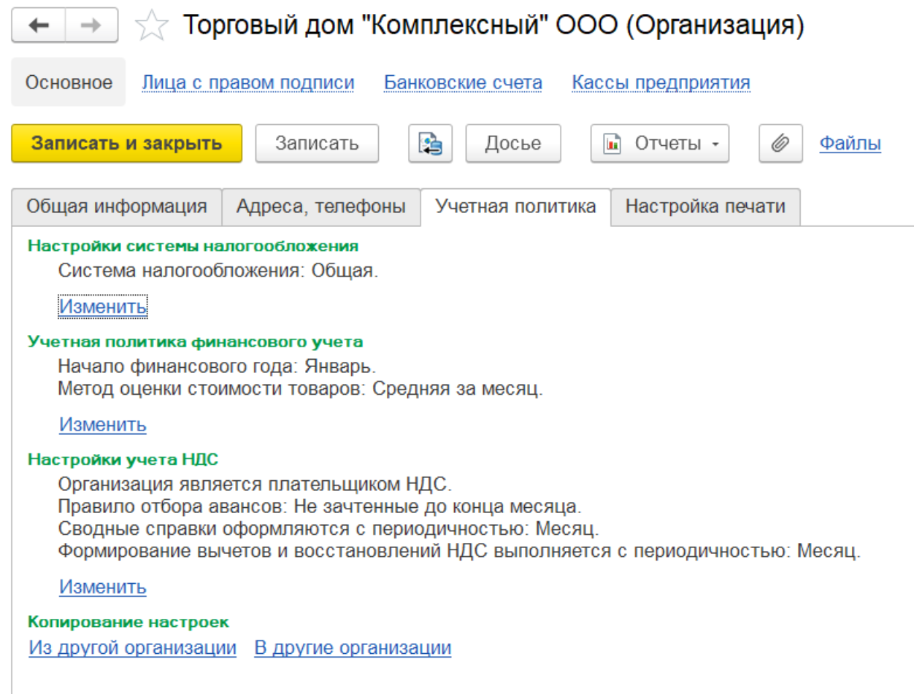Click the back navigation arrow
Screen dimensions: 914x694
(x=38, y=26)
